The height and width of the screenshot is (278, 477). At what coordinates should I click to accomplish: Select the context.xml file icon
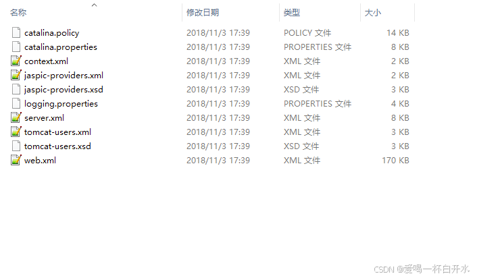coord(16,61)
